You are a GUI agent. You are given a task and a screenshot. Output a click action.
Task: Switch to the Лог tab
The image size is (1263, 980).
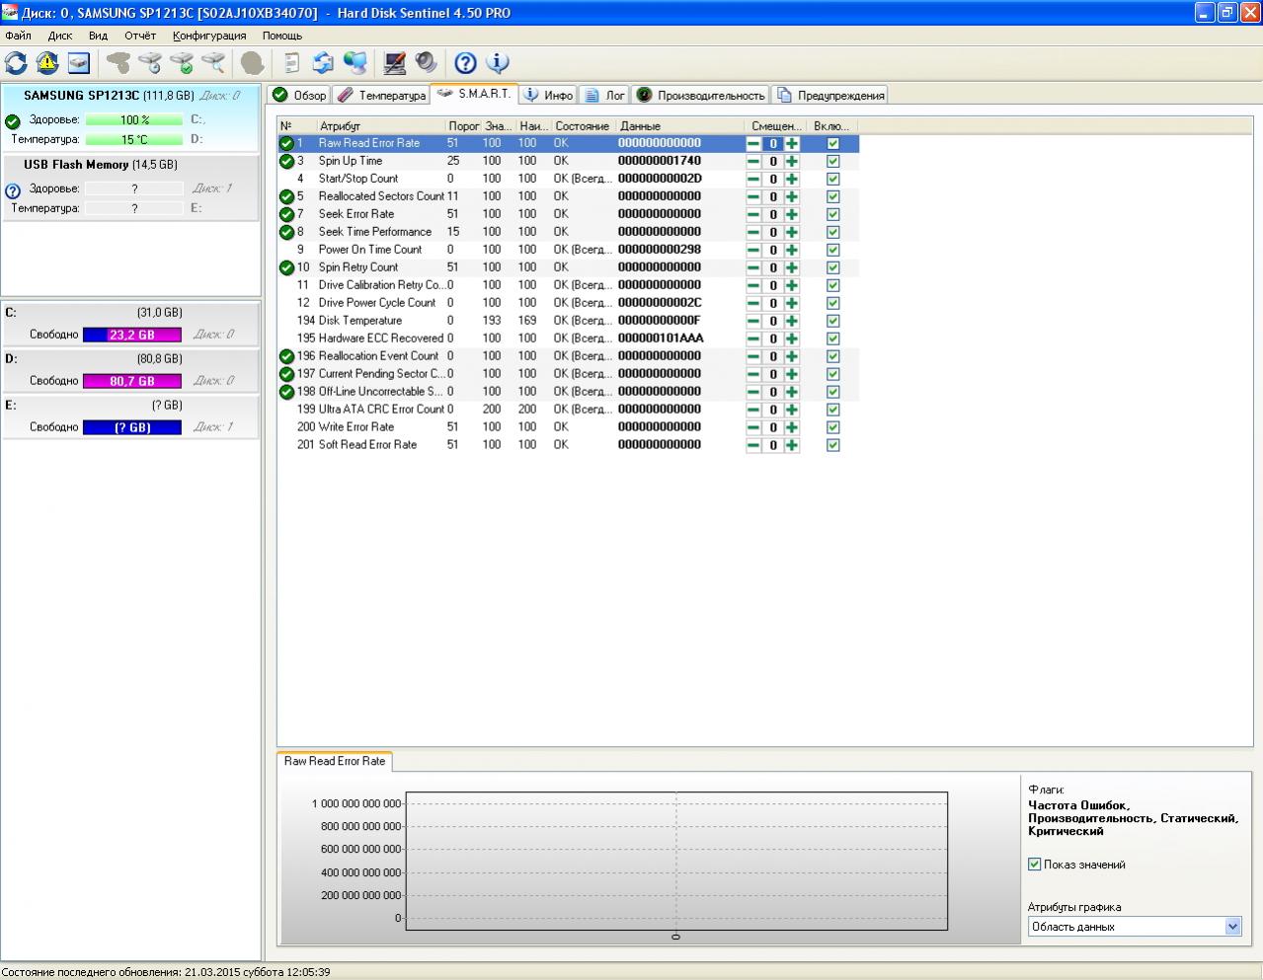pyautogui.click(x=604, y=95)
